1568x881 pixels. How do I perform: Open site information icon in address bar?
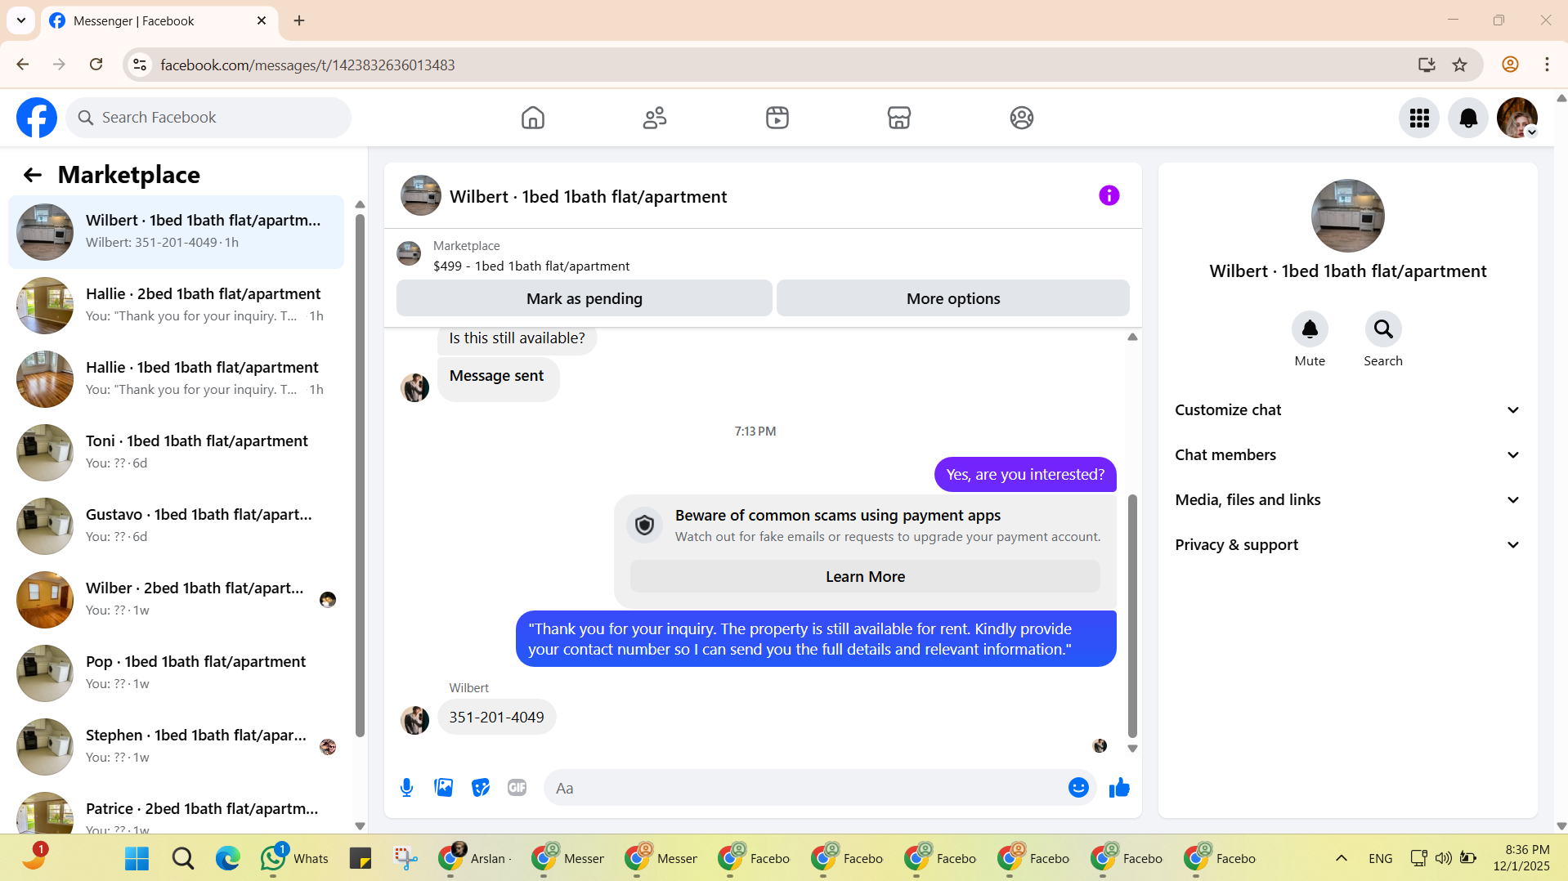140,65
